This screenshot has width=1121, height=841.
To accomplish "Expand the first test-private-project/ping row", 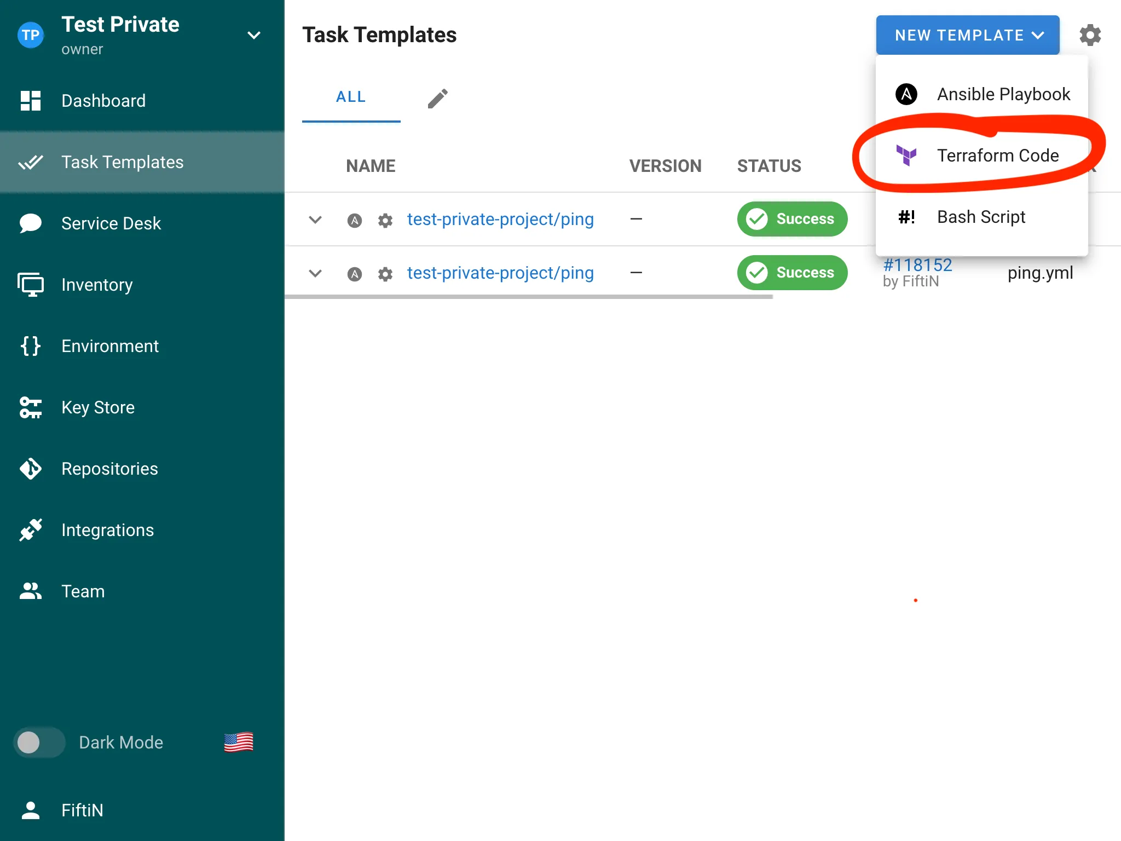I will point(315,220).
